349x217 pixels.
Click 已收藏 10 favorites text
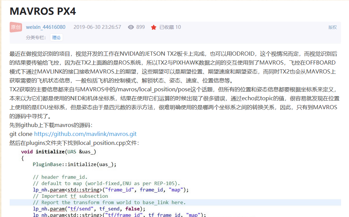pos(170,27)
